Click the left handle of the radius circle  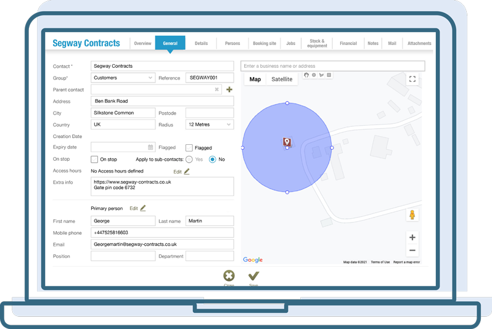point(242,148)
